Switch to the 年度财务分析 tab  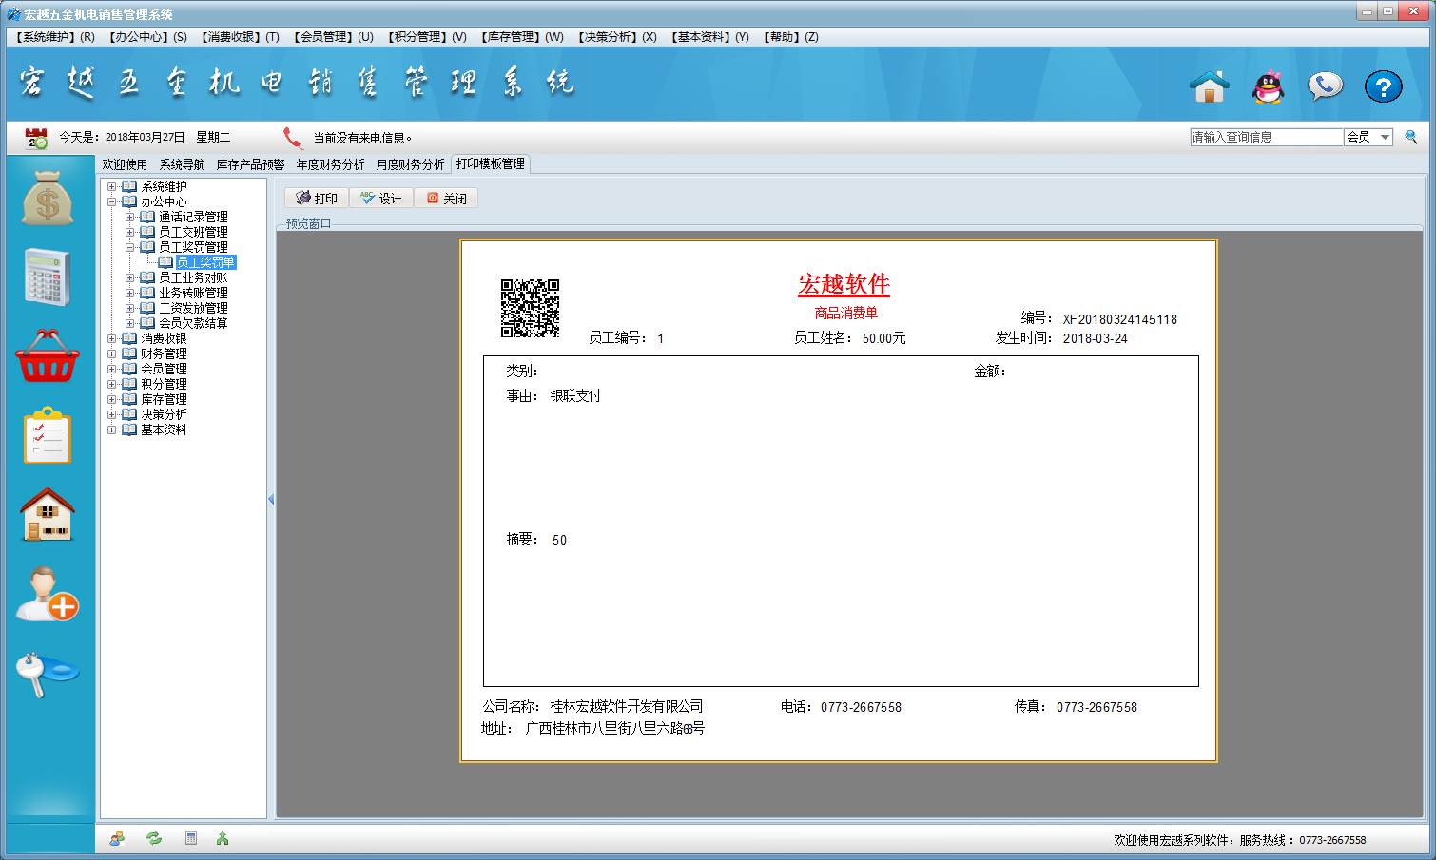(330, 164)
